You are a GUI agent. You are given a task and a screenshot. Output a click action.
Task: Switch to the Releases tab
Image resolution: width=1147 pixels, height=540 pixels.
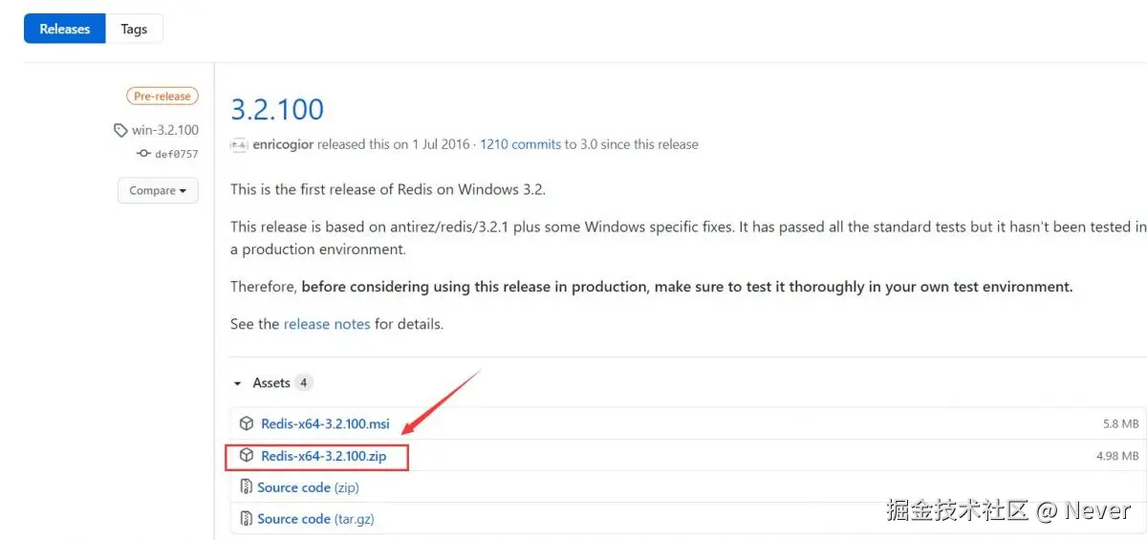[65, 29]
